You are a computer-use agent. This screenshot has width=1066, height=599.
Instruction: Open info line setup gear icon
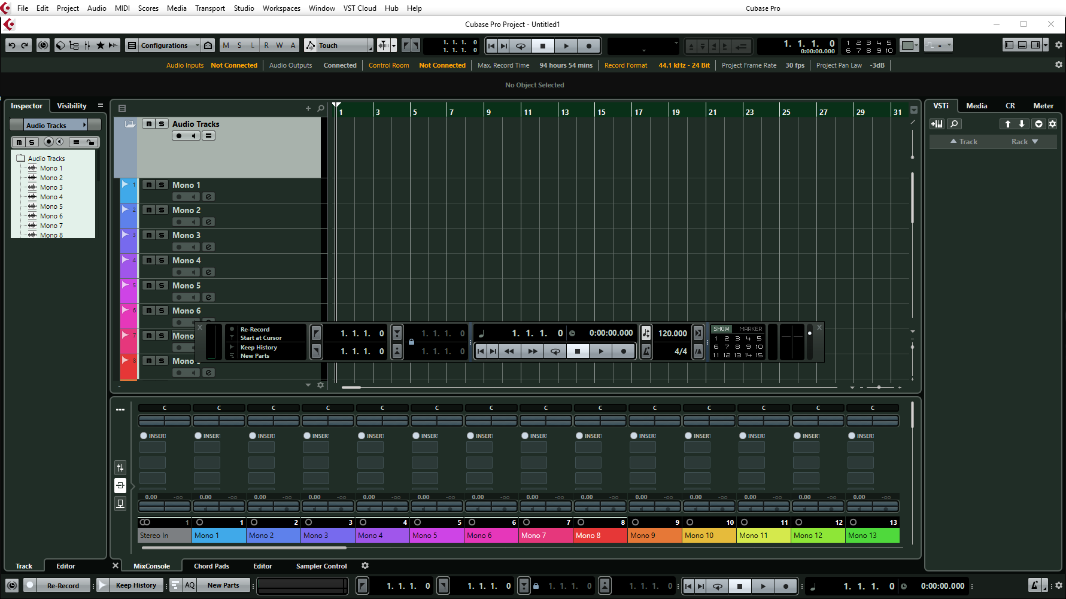tap(1058, 65)
